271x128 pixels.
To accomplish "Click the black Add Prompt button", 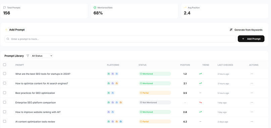I will pyautogui.click(x=251, y=39).
